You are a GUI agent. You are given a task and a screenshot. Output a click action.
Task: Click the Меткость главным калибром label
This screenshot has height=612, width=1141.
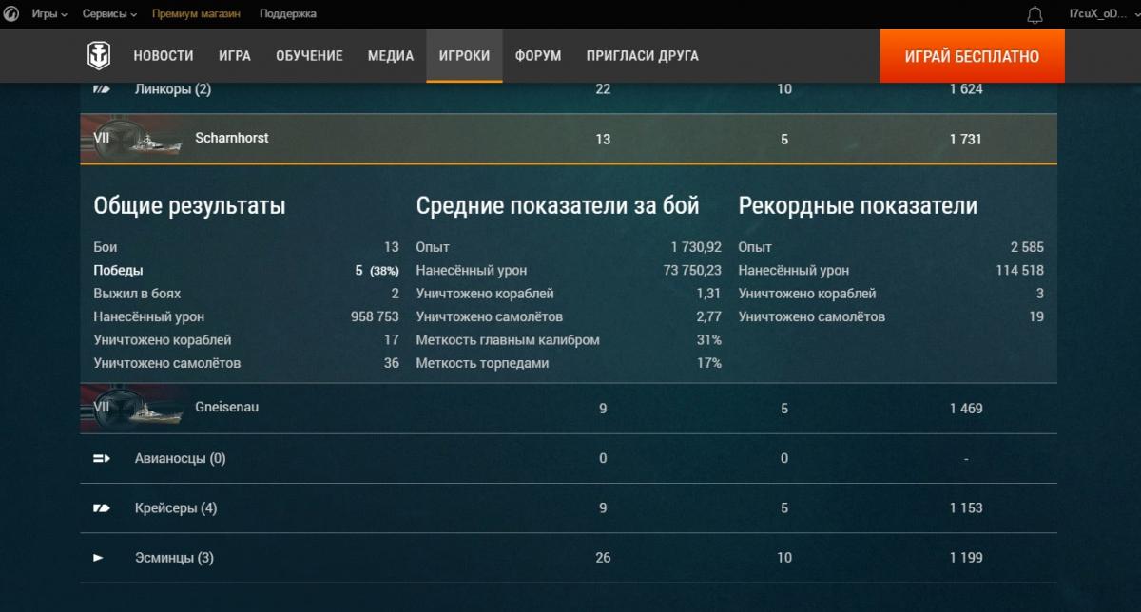(508, 340)
